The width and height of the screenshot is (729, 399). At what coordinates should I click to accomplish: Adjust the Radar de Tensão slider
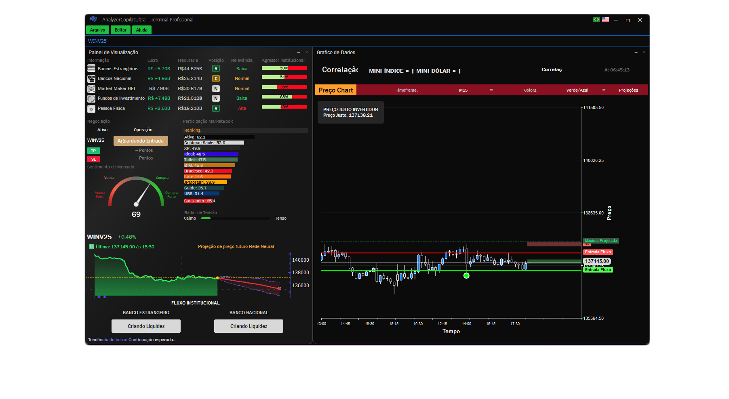[206, 218]
